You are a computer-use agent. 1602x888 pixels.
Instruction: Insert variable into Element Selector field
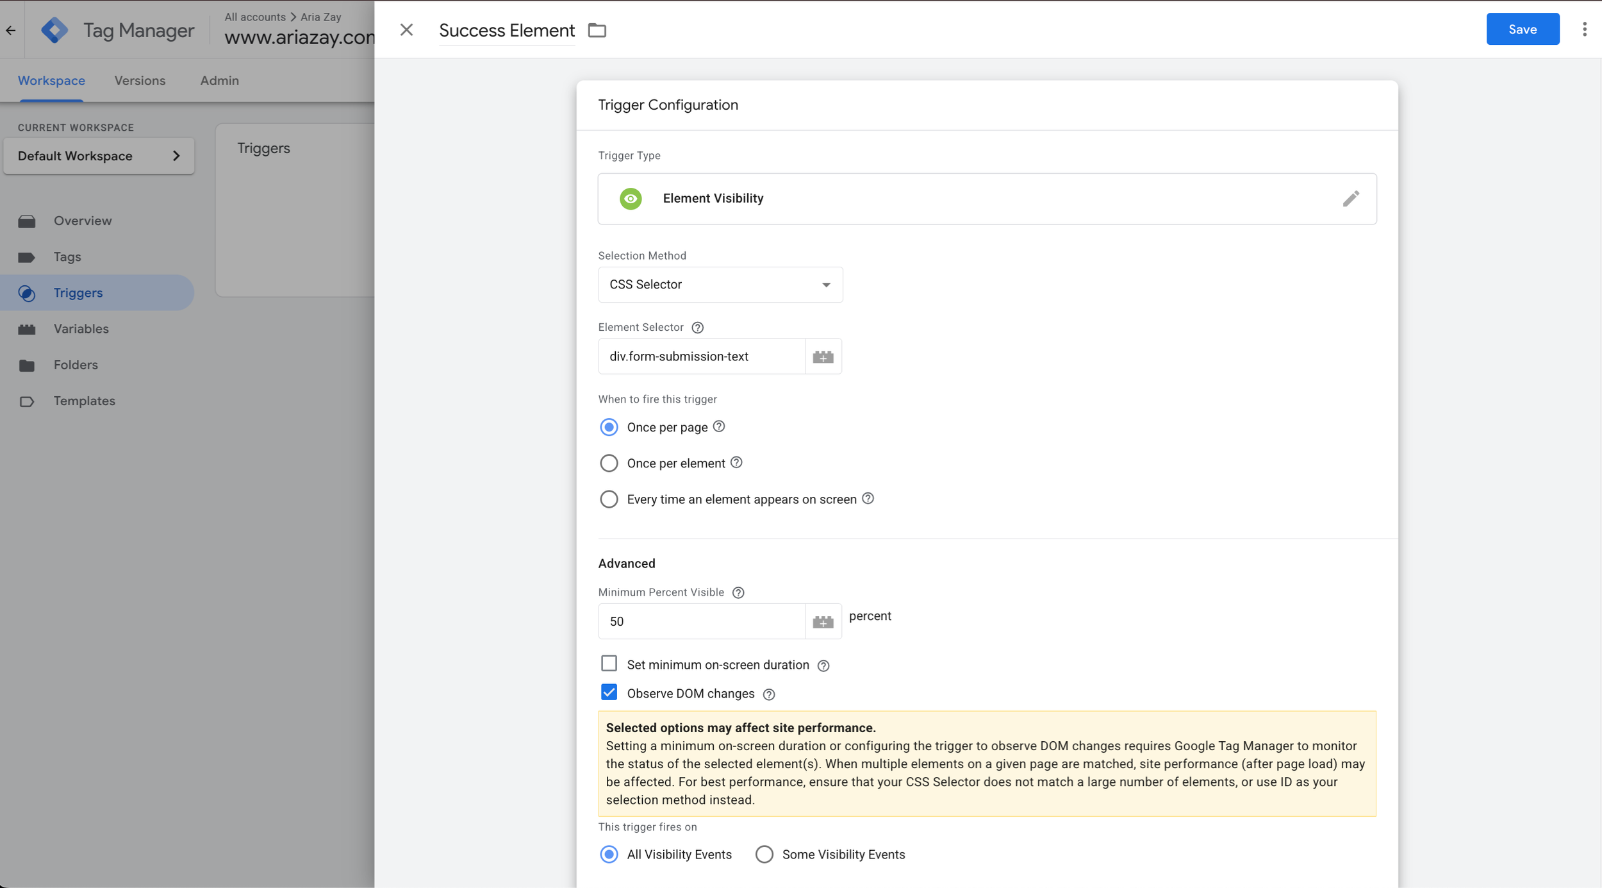[823, 356]
